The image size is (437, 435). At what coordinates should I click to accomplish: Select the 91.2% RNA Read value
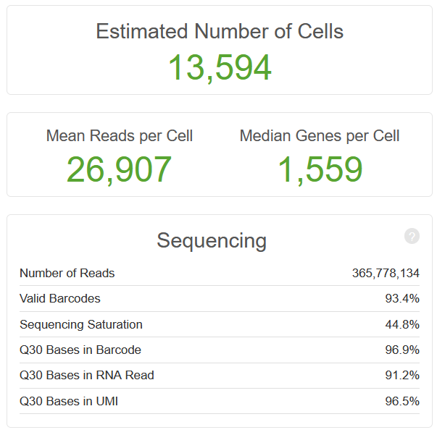pyautogui.click(x=402, y=375)
